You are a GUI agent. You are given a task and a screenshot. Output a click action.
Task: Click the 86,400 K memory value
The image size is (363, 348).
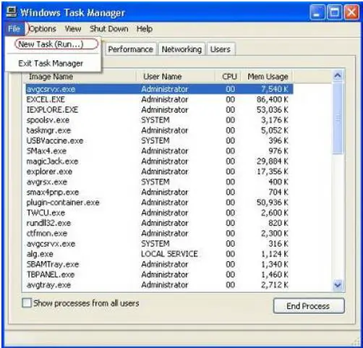click(x=273, y=99)
